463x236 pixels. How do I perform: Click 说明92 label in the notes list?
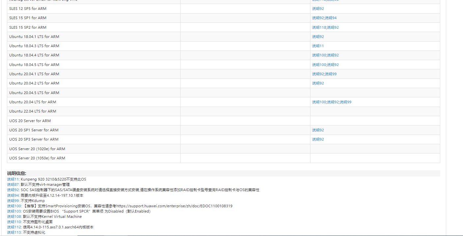13,190
